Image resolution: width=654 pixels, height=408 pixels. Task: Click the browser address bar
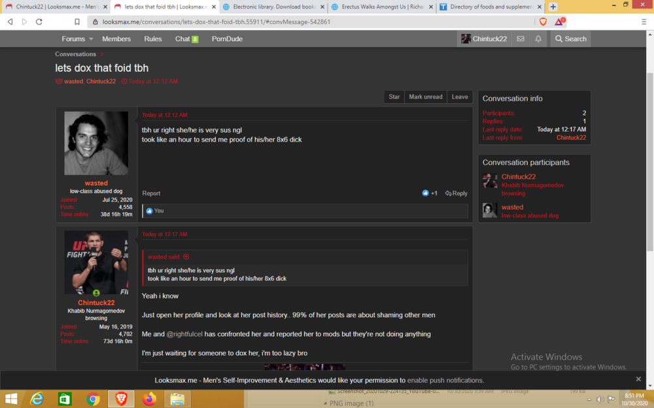pyautogui.click(x=311, y=22)
